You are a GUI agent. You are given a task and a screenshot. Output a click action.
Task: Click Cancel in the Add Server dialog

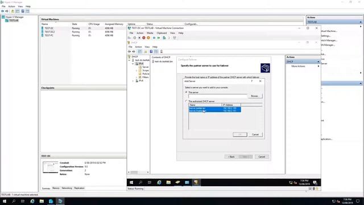click(255, 134)
